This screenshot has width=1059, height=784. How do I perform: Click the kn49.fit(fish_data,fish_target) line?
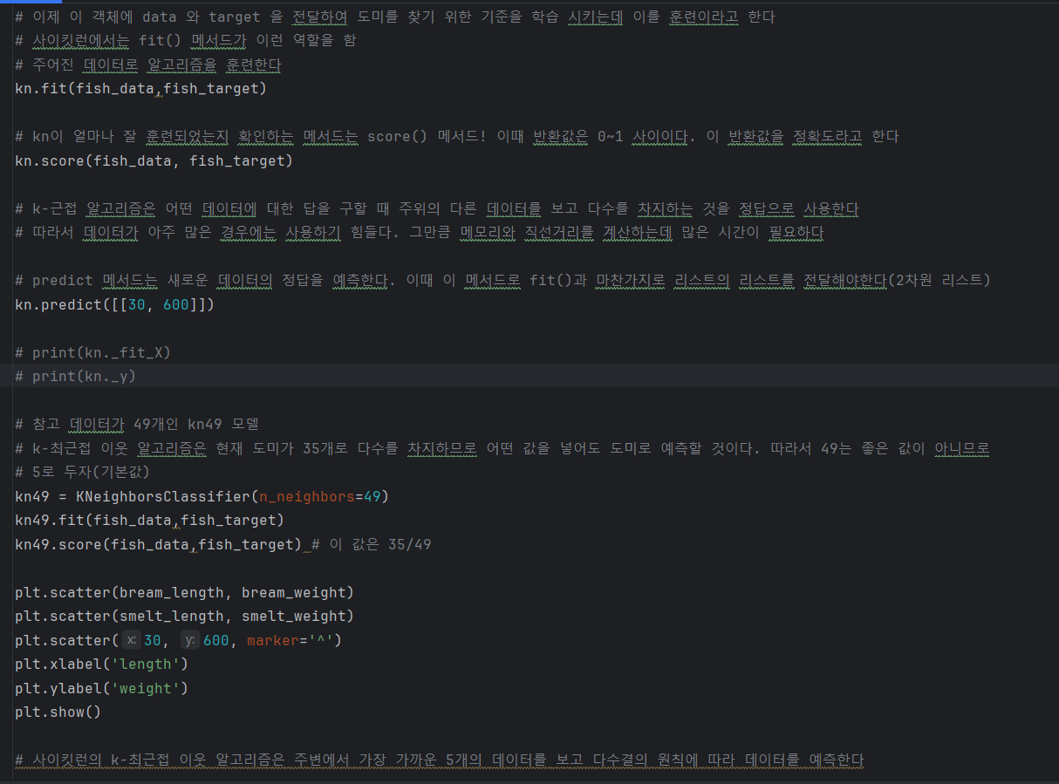point(149,520)
